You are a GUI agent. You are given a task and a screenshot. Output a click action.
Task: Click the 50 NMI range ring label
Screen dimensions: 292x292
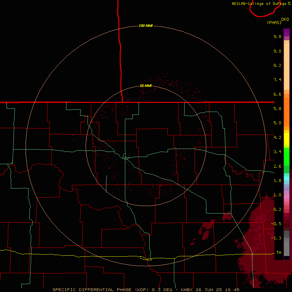coord(146,86)
